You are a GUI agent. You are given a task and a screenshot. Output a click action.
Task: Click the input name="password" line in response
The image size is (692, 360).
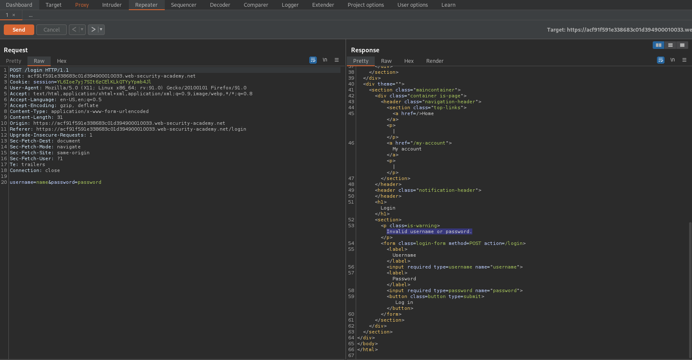click(455, 290)
